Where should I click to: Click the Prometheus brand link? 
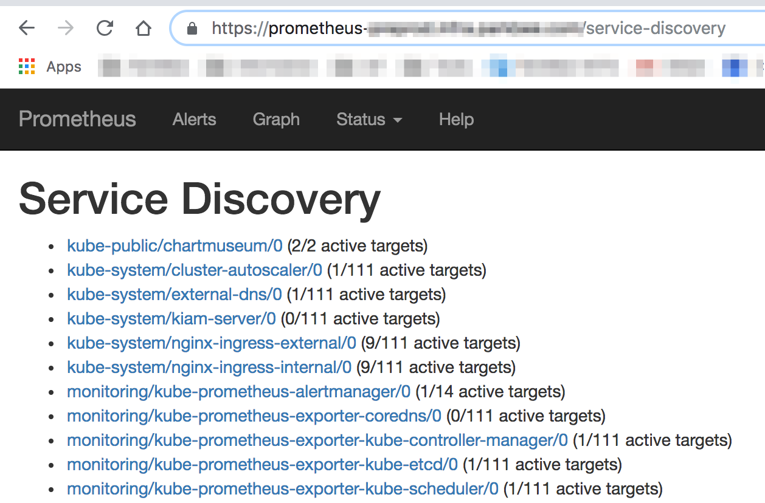pyautogui.click(x=77, y=120)
